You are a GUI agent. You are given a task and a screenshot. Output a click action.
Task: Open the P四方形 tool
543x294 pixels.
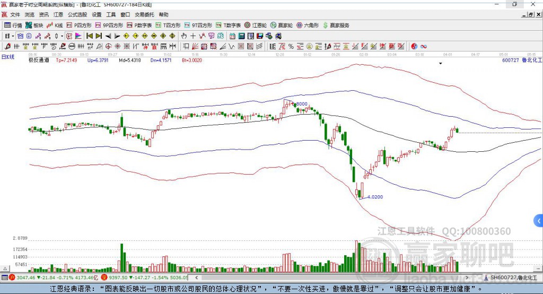pyautogui.click(x=79, y=25)
